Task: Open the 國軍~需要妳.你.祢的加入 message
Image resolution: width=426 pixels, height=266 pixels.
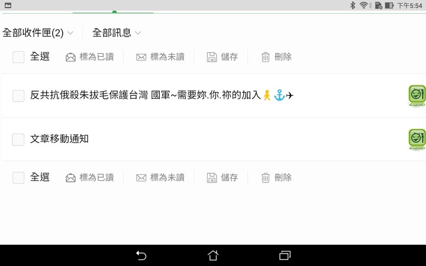Action: point(162,95)
